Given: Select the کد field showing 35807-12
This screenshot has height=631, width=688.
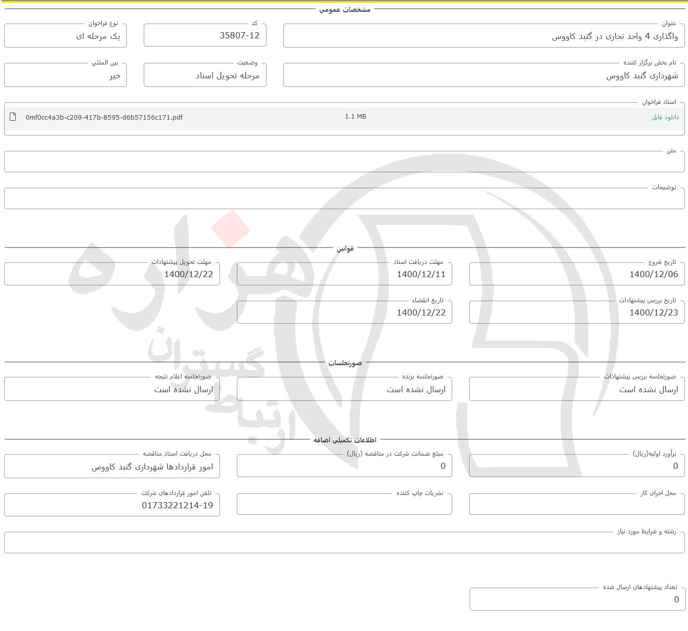Looking at the screenshot, I should pyautogui.click(x=205, y=36).
